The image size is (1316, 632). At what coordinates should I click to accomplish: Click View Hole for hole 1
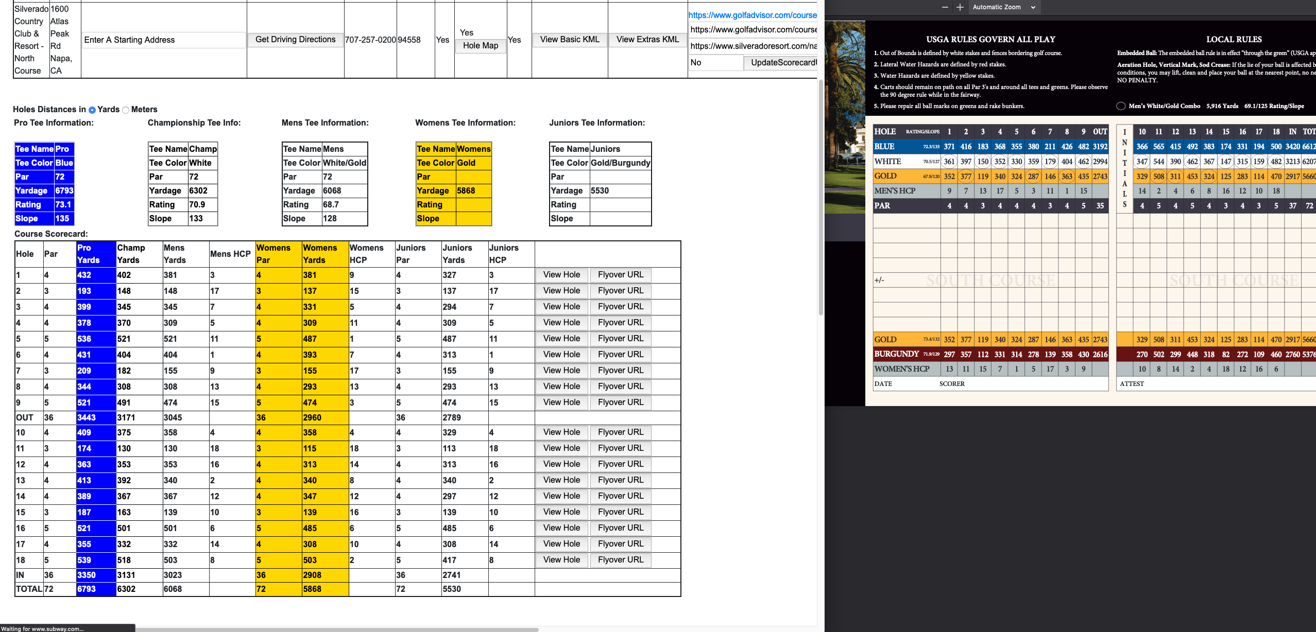pyautogui.click(x=561, y=275)
